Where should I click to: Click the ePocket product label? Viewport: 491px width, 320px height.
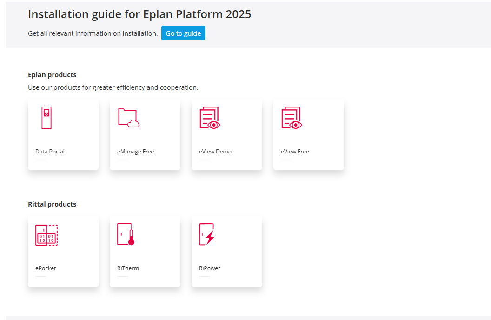pyautogui.click(x=46, y=268)
